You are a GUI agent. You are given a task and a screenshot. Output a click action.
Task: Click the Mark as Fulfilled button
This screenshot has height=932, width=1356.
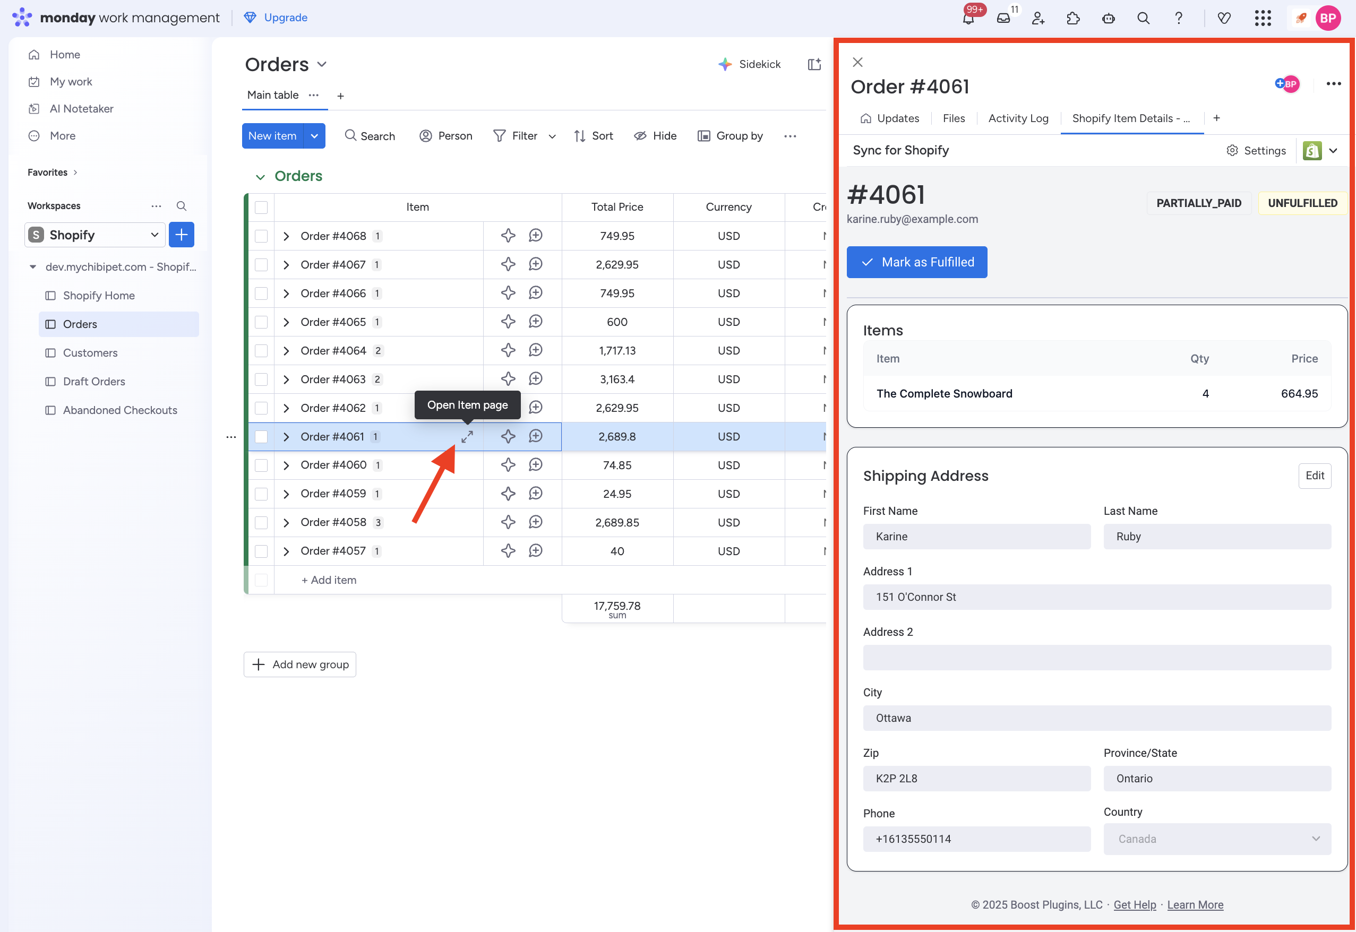point(917,262)
